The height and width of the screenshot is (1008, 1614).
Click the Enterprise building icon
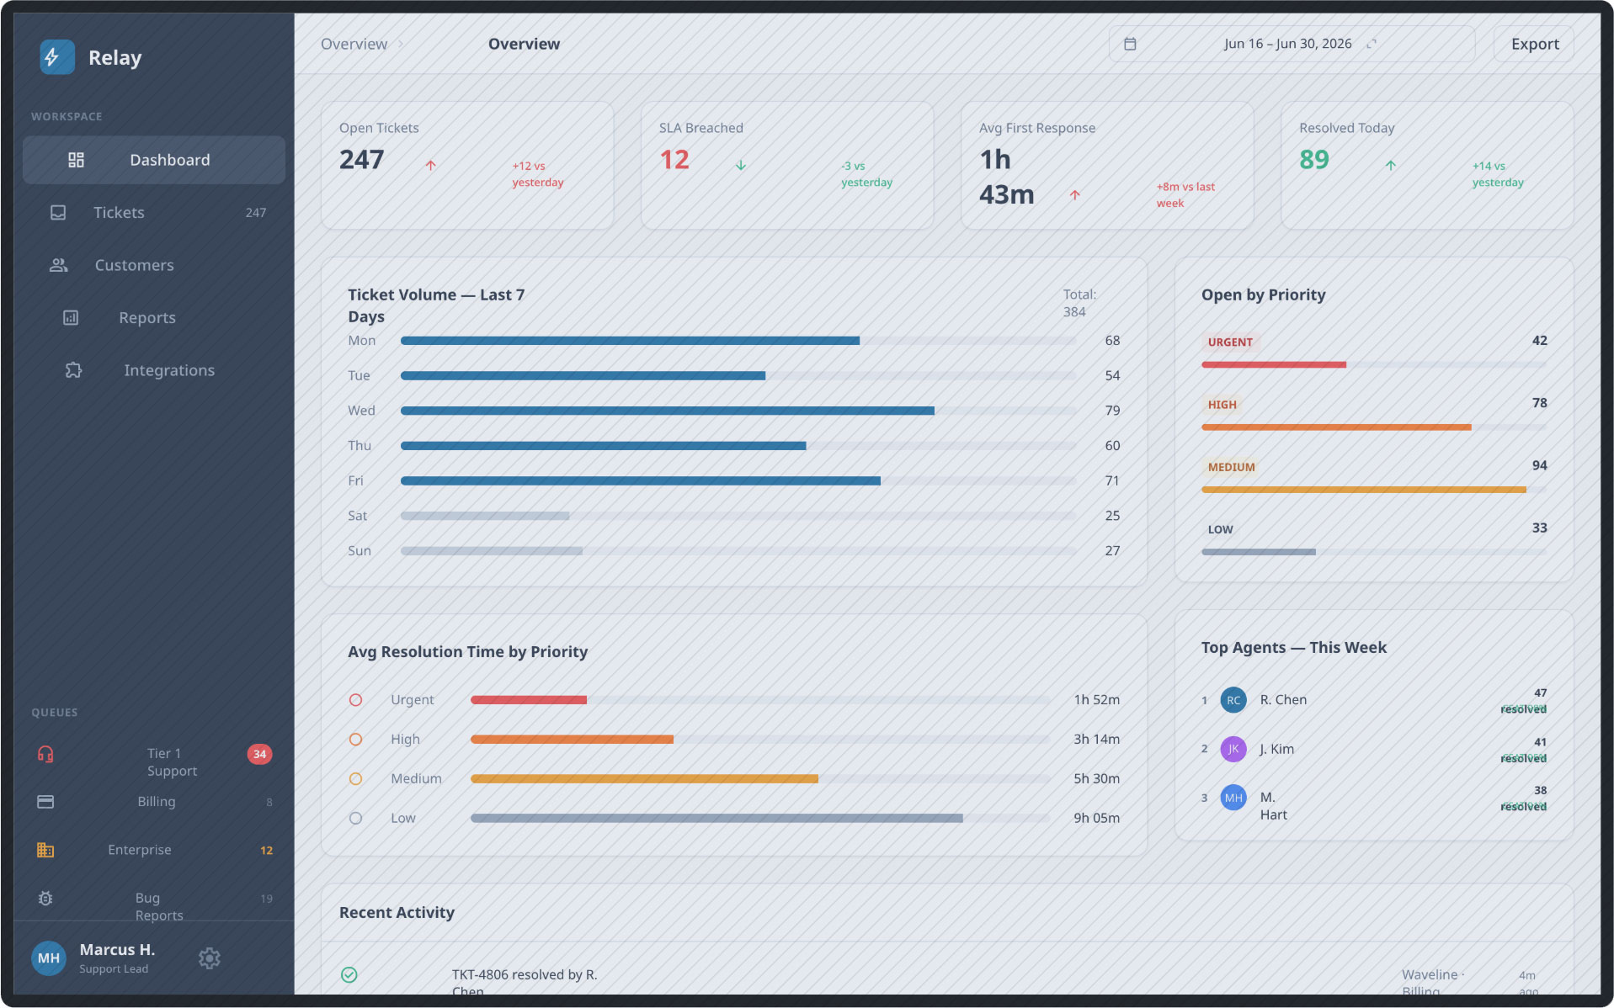pos(45,850)
